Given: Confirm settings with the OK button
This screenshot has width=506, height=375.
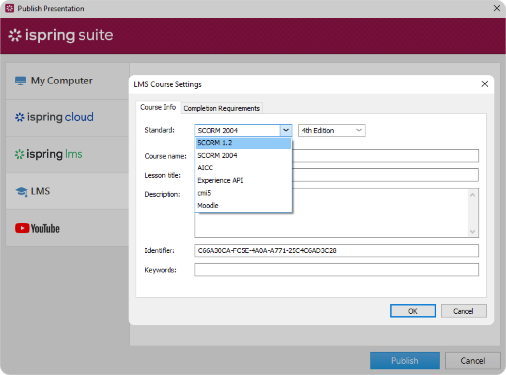Looking at the screenshot, I should point(413,311).
